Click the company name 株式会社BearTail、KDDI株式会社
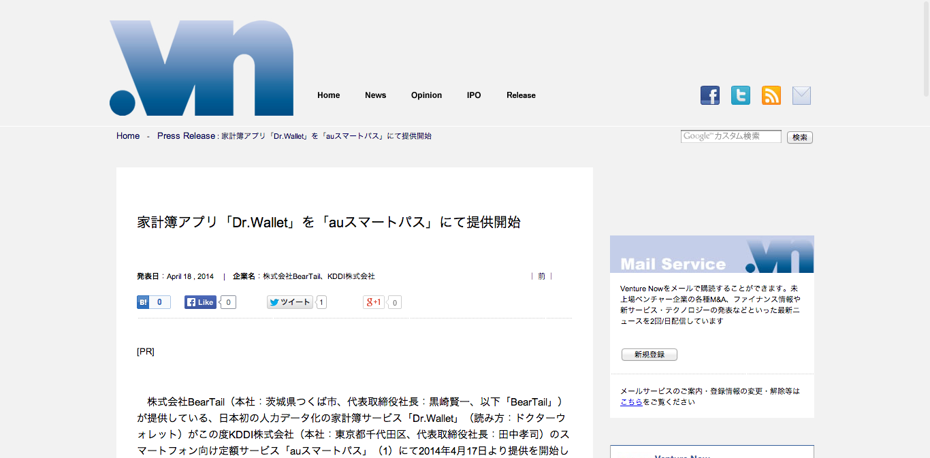 coord(319,276)
